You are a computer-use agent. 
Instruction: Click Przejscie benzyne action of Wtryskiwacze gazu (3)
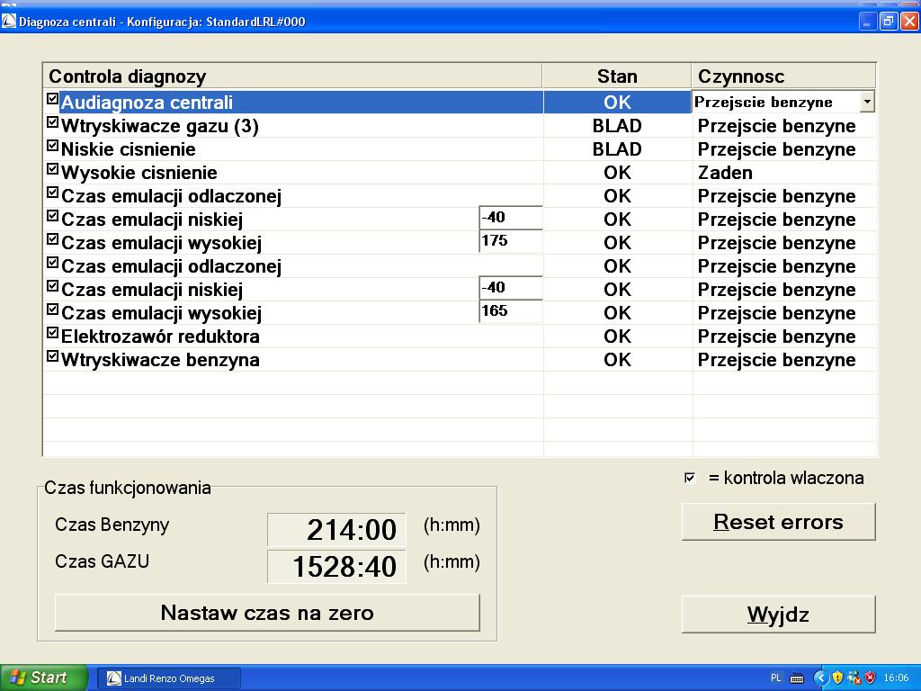click(x=776, y=126)
